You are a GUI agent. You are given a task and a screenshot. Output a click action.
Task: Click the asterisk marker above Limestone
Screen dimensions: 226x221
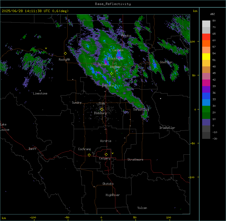pyautogui.click(x=40, y=91)
